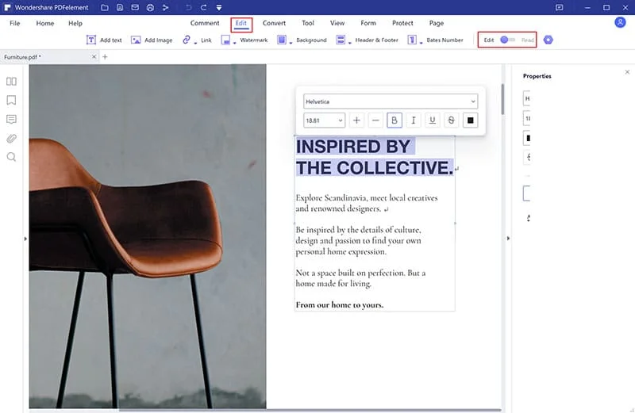Collapse the right Properties panel arrow
This screenshot has width=635, height=413.
pos(508,239)
